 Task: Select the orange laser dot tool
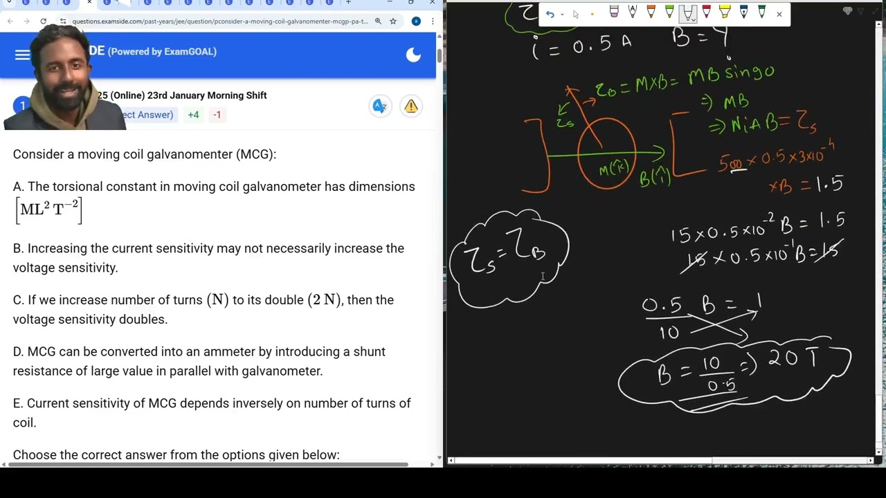592,14
